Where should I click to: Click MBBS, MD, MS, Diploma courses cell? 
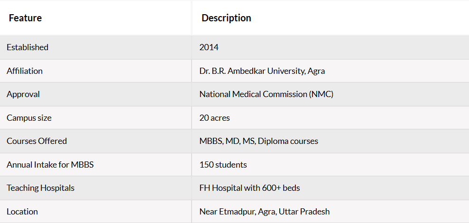tap(259, 141)
